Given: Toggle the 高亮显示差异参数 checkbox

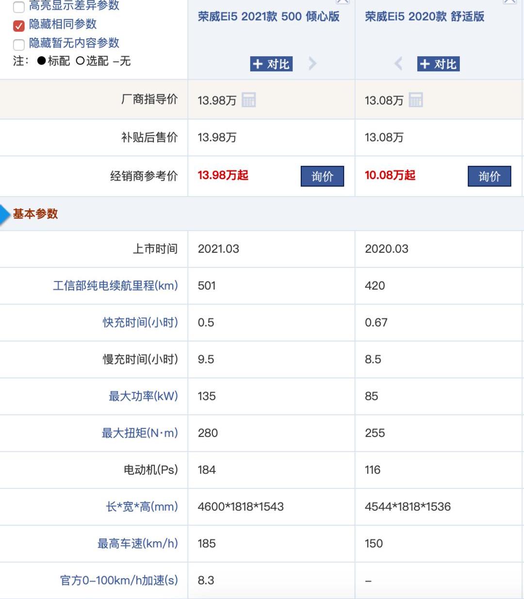Looking at the screenshot, I should pyautogui.click(x=19, y=7).
